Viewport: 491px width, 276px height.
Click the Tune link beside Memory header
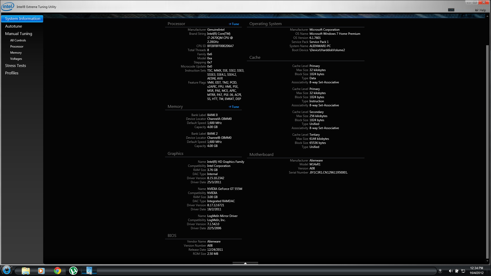[234, 107]
